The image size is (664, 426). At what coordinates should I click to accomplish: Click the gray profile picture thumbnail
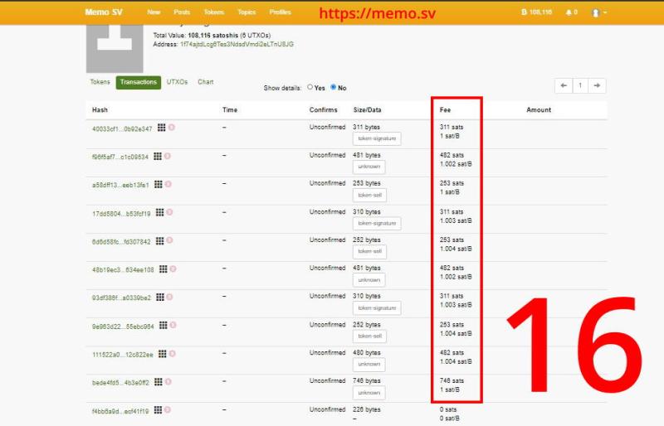click(x=115, y=48)
